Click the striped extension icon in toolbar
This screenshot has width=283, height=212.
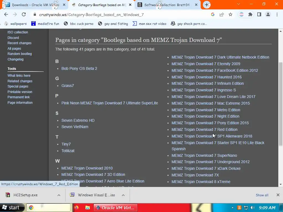pos(241,14)
